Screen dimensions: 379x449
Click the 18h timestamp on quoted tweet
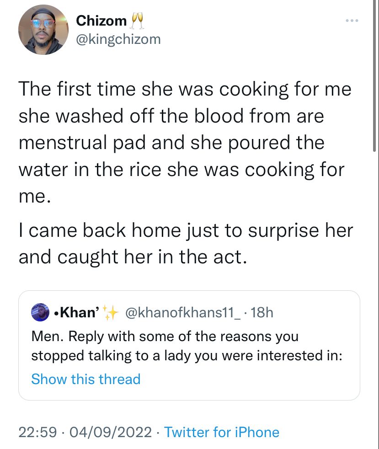click(262, 313)
